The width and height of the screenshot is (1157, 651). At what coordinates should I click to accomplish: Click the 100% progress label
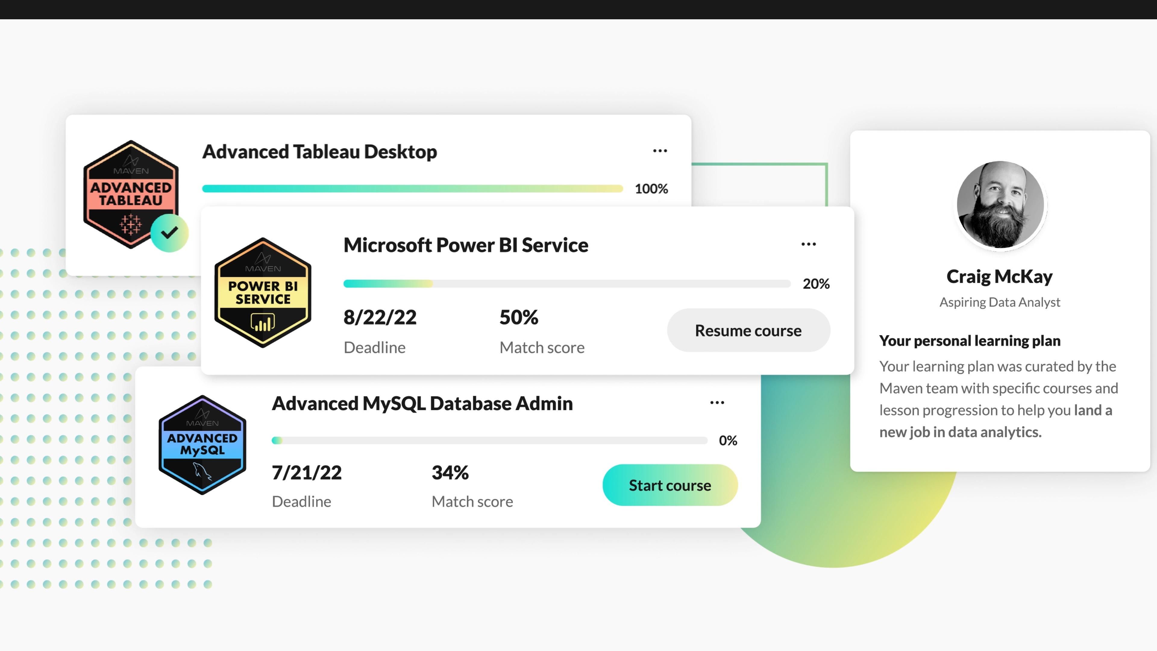651,189
